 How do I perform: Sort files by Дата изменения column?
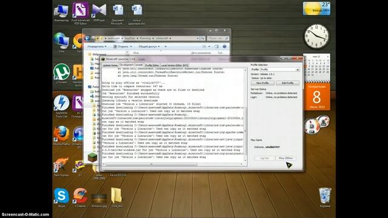[x=201, y=53]
